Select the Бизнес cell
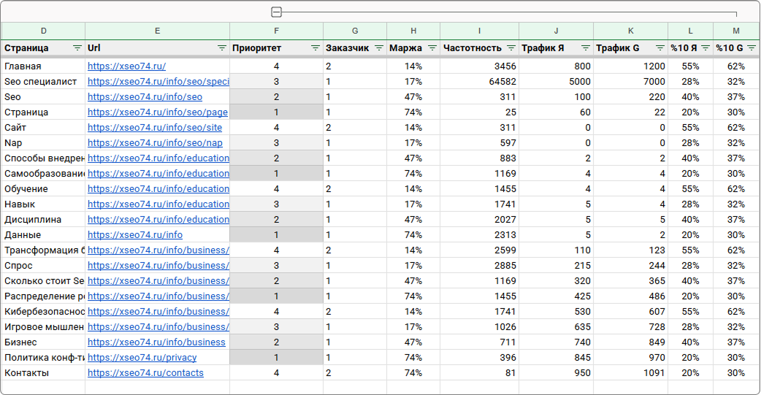The height and width of the screenshot is (395, 761). [x=44, y=342]
